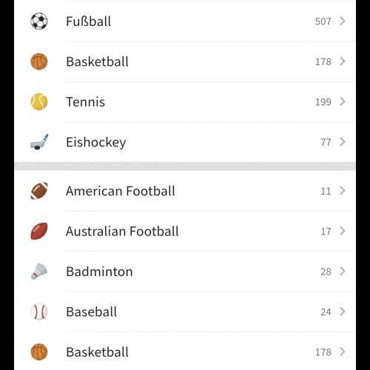370x370 pixels.
Task: Tap the Tennis event count 199
Action: coord(323,102)
